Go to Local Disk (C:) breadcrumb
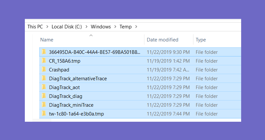265x140 pixels. coord(67,27)
